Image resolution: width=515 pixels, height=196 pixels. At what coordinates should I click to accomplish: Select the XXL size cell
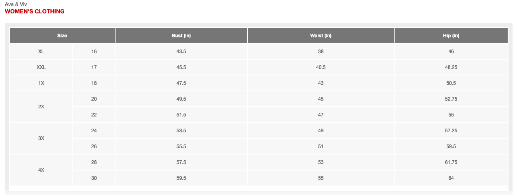tap(41, 67)
